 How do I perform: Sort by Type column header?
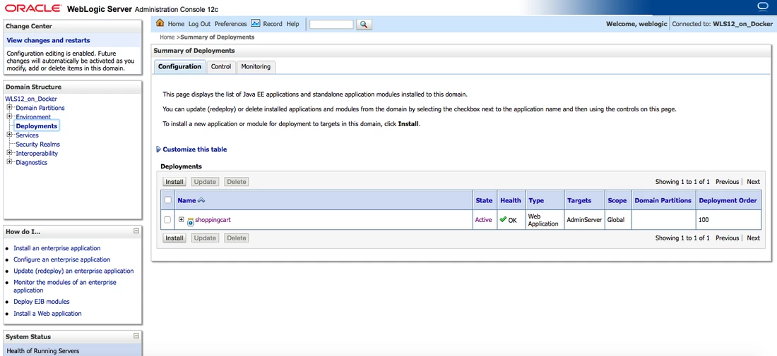(x=536, y=200)
